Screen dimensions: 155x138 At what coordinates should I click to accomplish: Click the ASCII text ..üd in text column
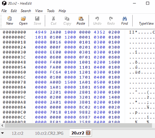[135, 72]
